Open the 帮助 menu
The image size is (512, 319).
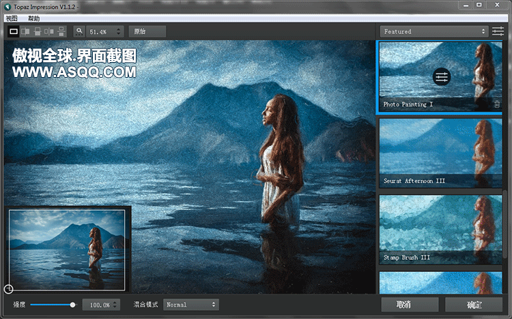[x=33, y=18]
